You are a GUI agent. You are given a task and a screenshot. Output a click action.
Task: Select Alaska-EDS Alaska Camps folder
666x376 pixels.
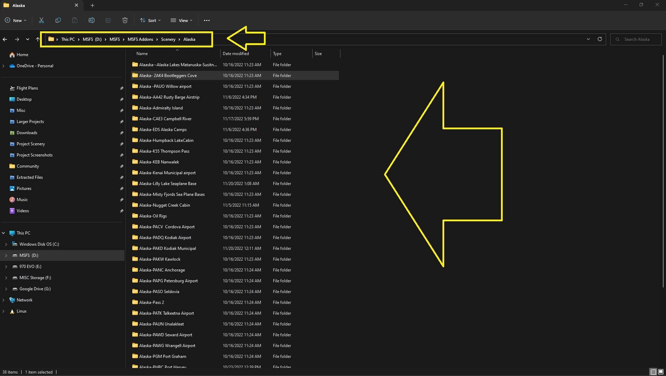[x=235, y=130]
